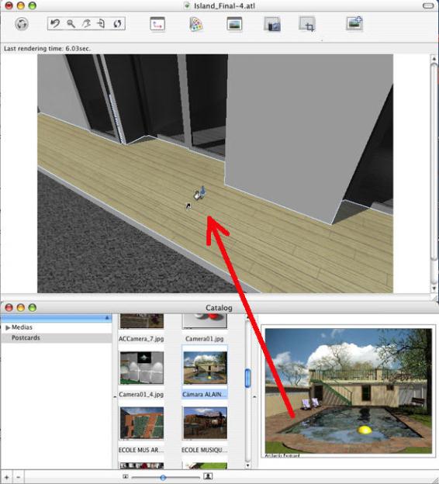Click the camera path route icon
This screenshot has width=439, height=484.
[x=157, y=24]
